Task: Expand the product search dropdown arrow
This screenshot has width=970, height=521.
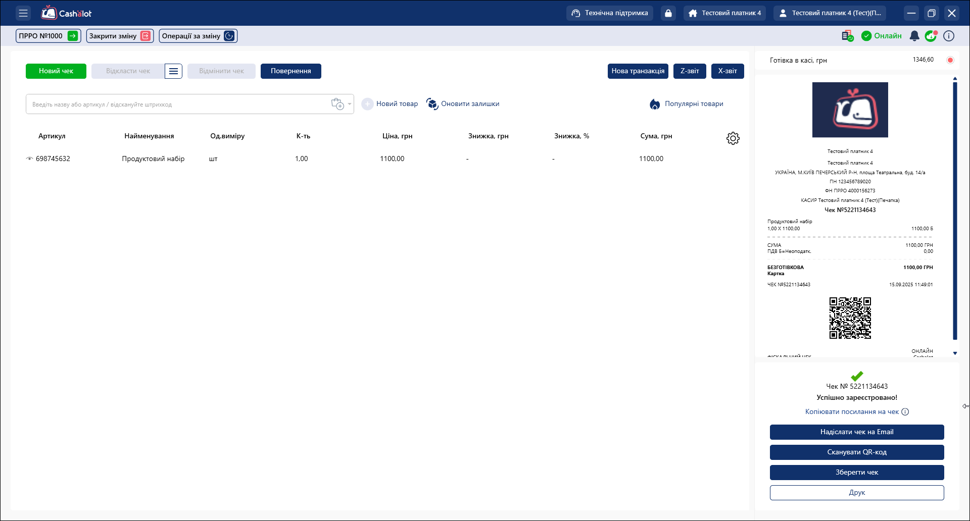Action: [350, 104]
